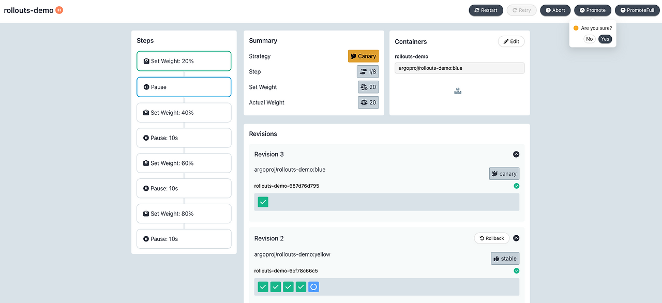
Task: Edit the Containers section
Action: pyautogui.click(x=511, y=41)
